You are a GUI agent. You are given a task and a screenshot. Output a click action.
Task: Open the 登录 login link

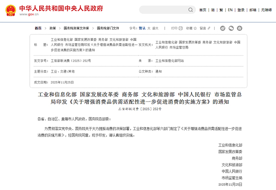[x=241, y=10]
